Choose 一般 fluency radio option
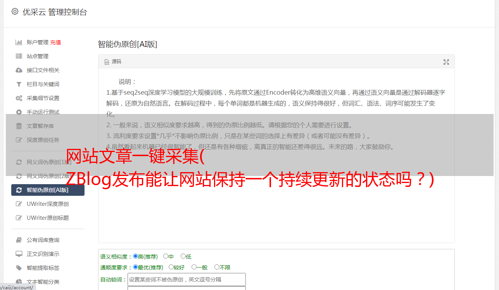Viewport: 499px width, 290px height. [x=194, y=267]
